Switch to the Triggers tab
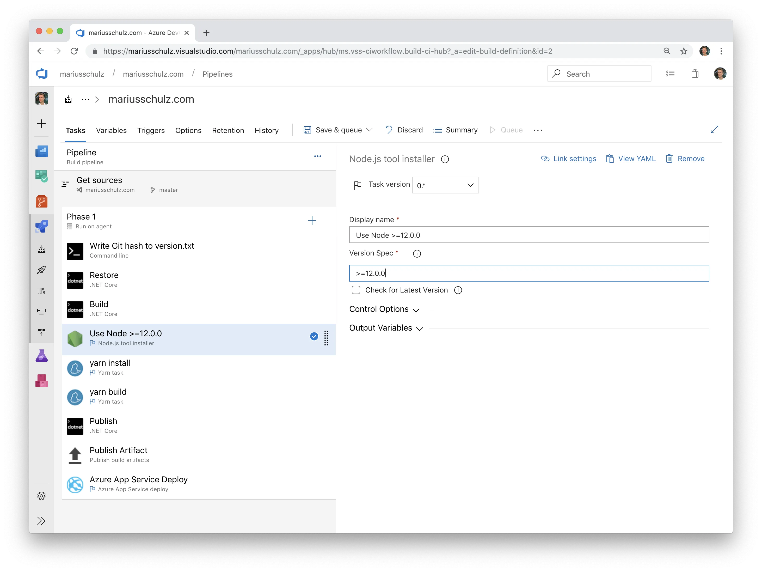Viewport: 762px width, 572px height. (151, 130)
